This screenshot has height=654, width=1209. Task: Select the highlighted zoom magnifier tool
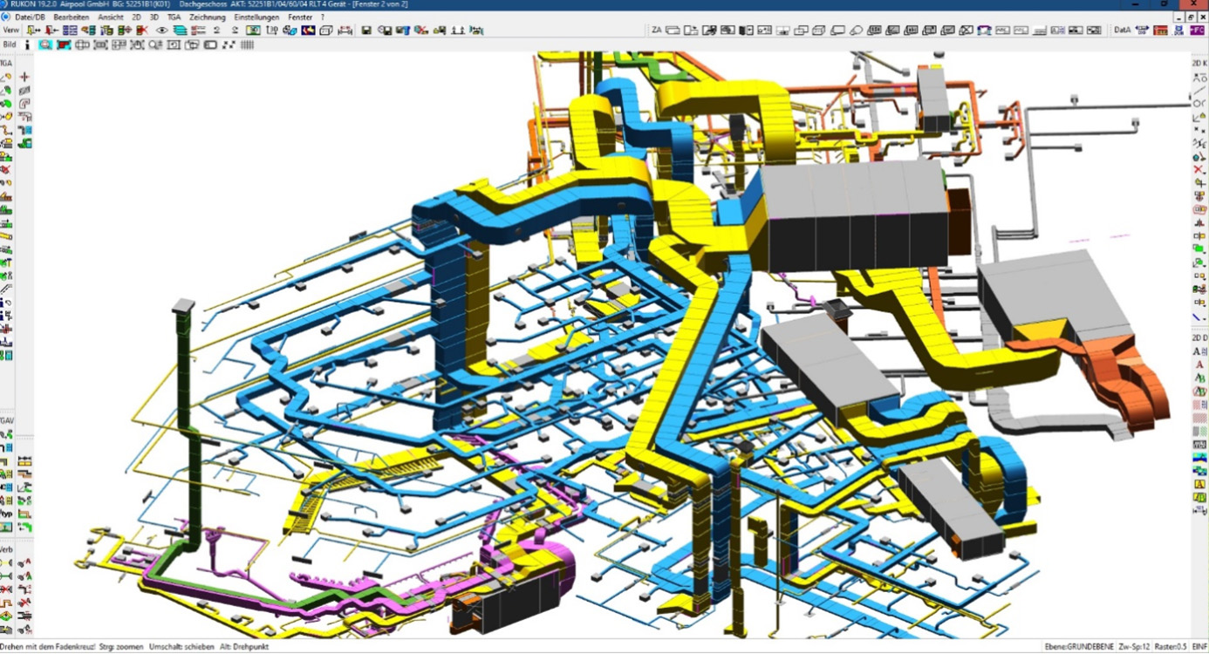coord(45,44)
